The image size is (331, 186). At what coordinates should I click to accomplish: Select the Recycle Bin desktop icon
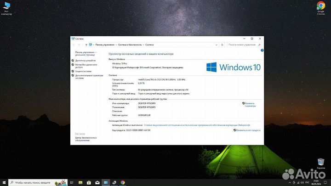[x=321, y=163]
